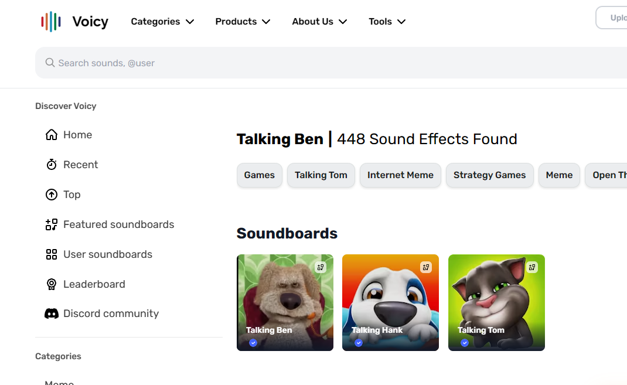The image size is (627, 385).
Task: Open the Talking Hank soundboard thumbnail
Action: click(390, 302)
